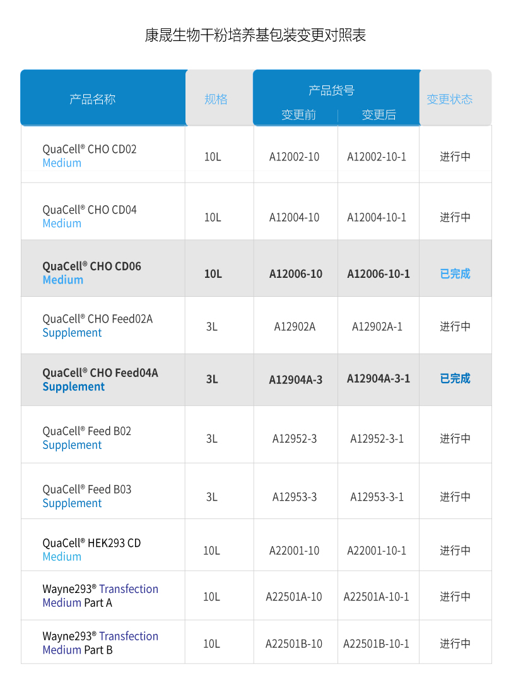Click the 变更后 sub-header
The image size is (511, 682).
point(379,115)
